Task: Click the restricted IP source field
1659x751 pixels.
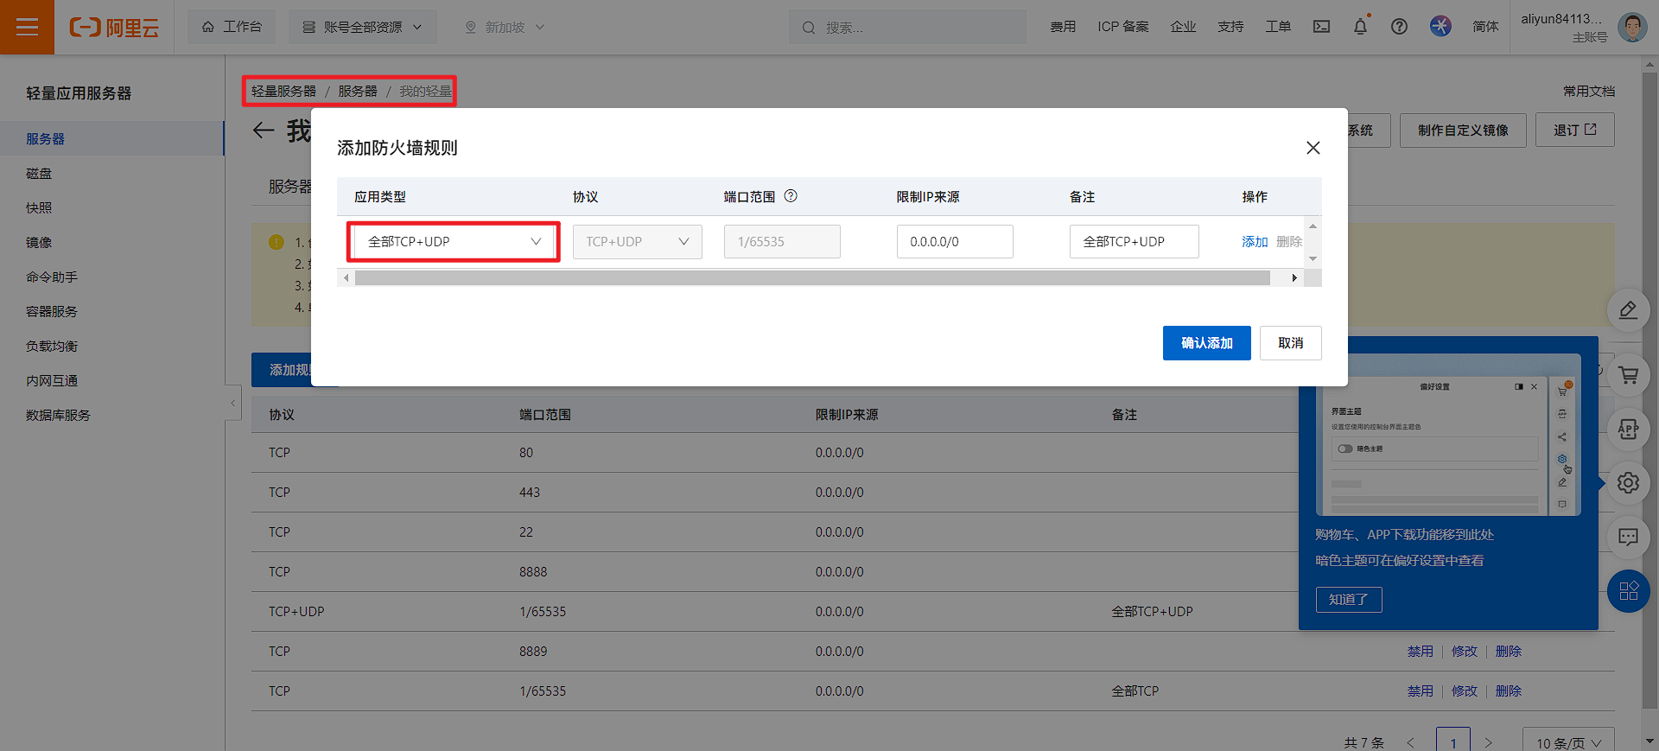Action: [x=955, y=242]
